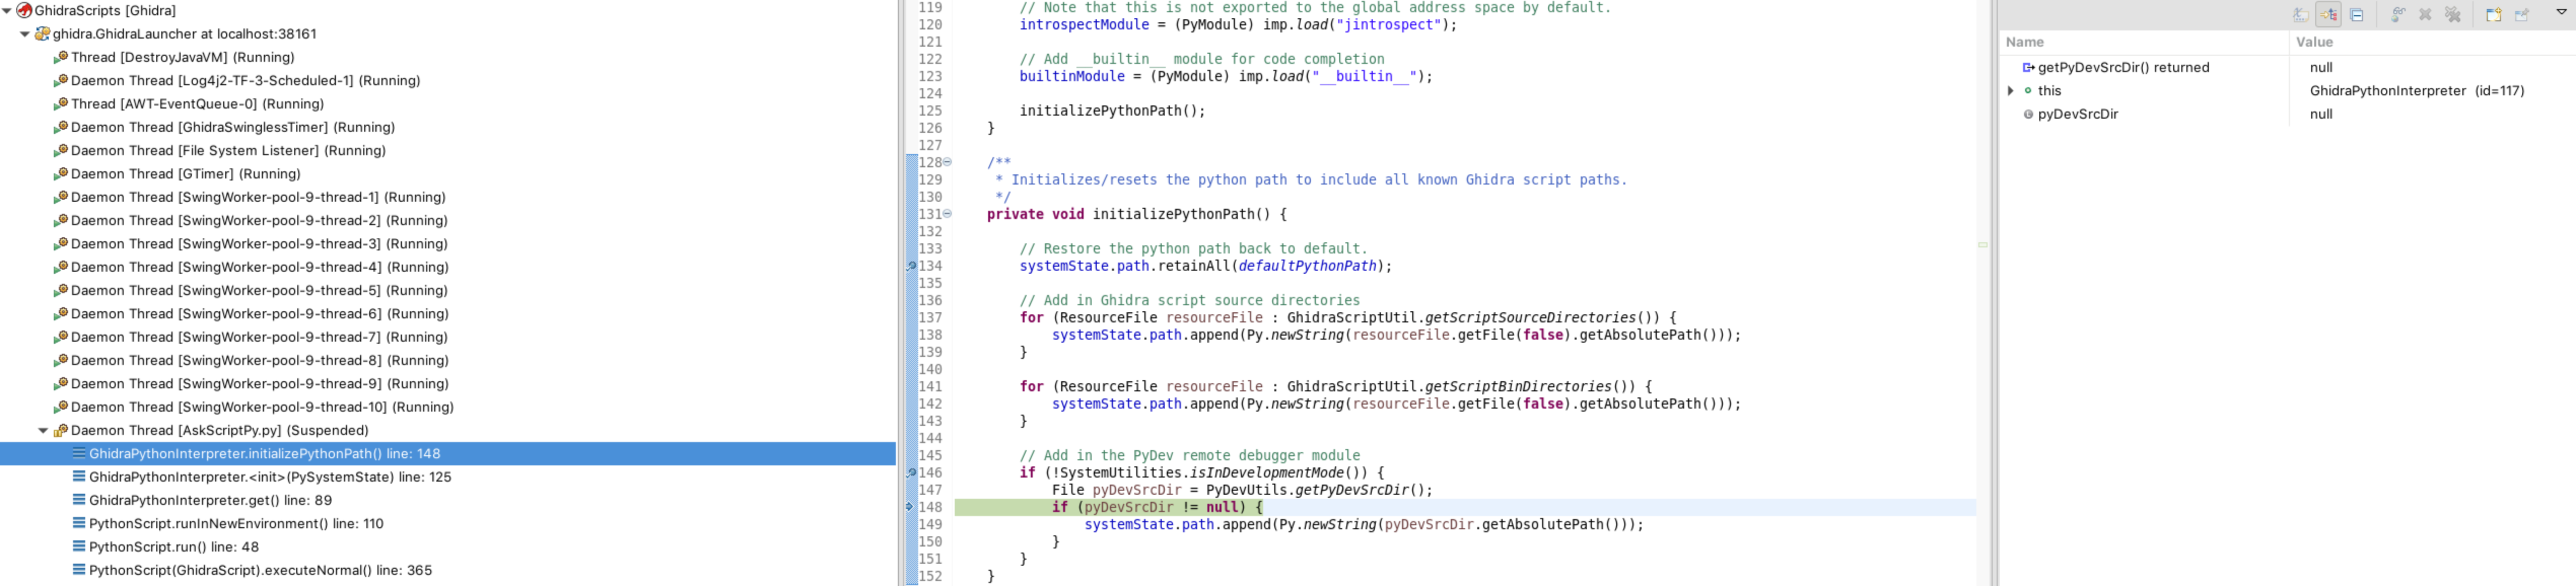
Task: Toggle the breakpoint on line 134
Action: point(912,266)
